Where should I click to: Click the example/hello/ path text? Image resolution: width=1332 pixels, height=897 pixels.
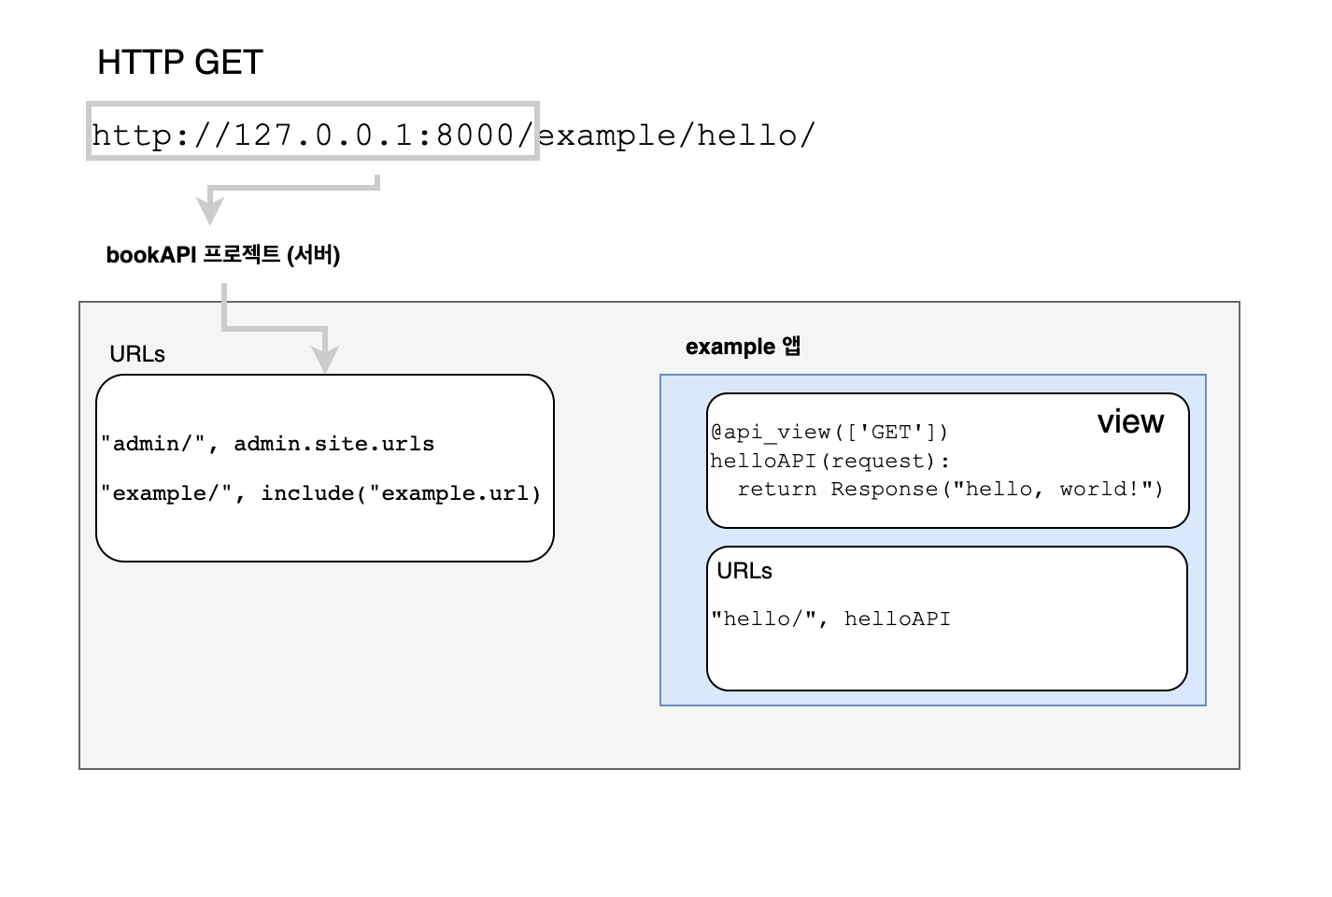coord(677,135)
